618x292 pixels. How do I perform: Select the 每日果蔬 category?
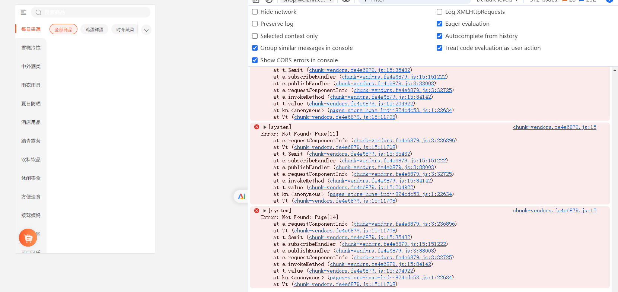click(31, 29)
